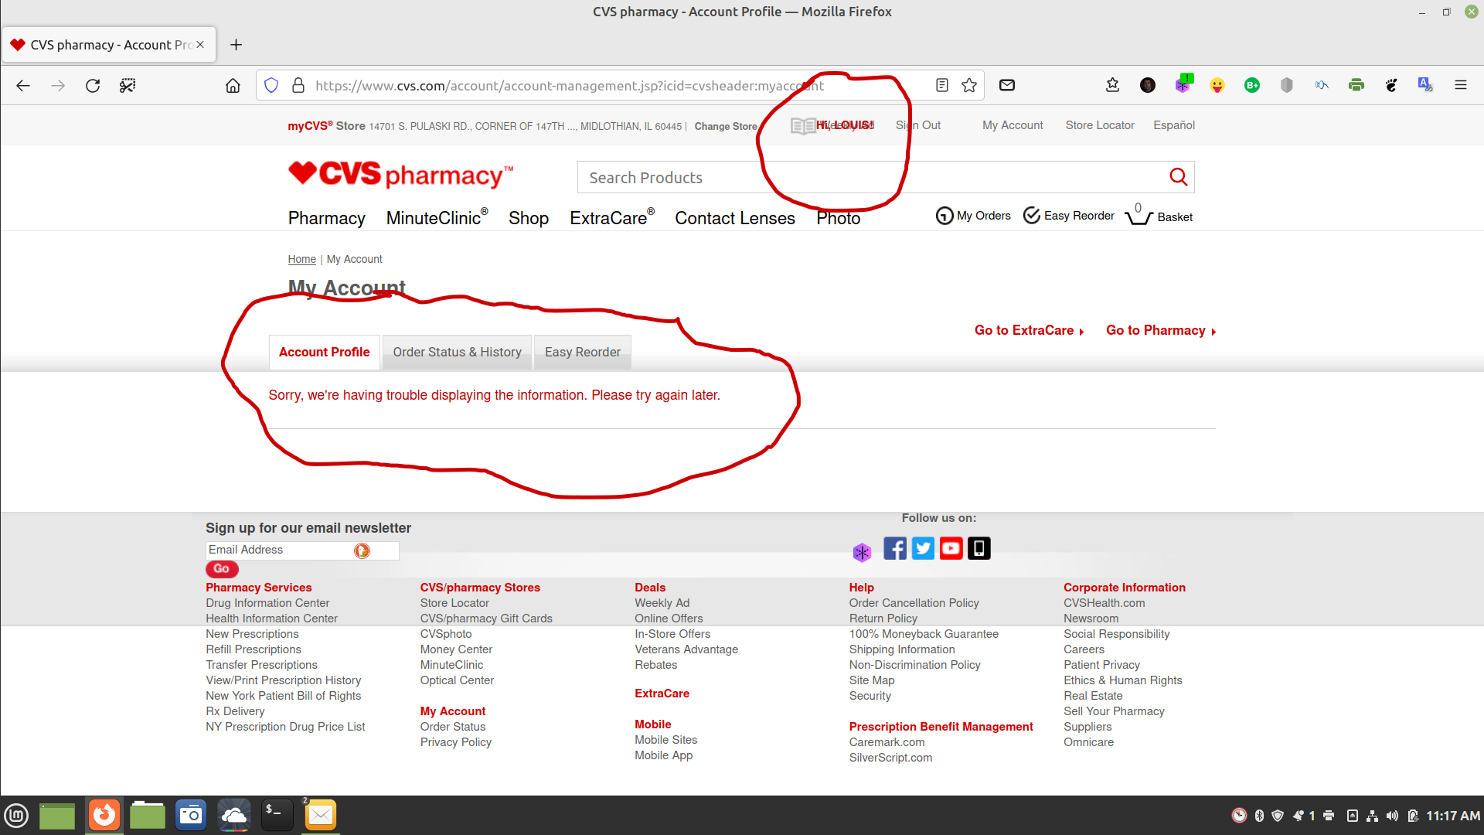The width and height of the screenshot is (1484, 835).
Task: Open the Money Center footer link
Action: click(456, 649)
